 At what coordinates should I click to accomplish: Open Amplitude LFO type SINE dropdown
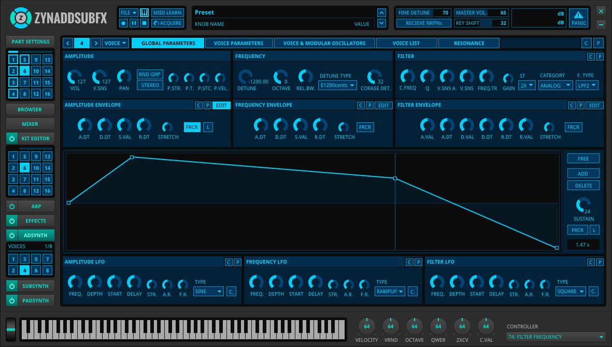point(209,291)
